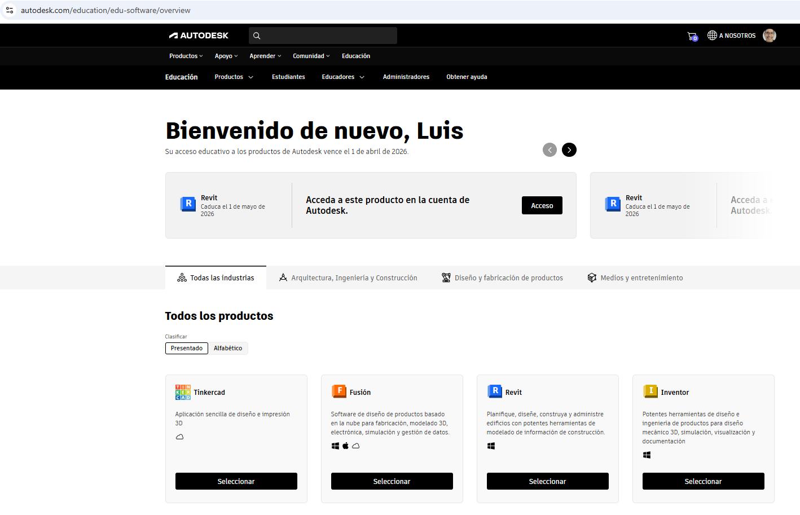Click the Autodesk logo
Viewport: 800px width, 515px height.
click(x=199, y=36)
